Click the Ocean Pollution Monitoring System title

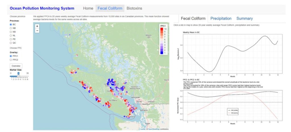[42, 8]
